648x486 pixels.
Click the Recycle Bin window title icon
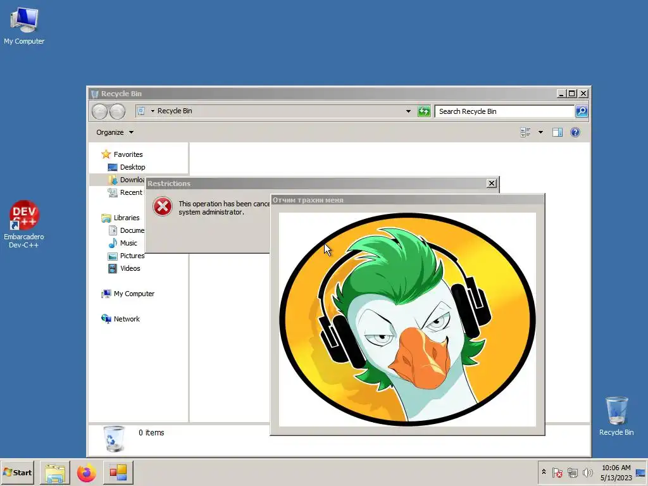95,94
